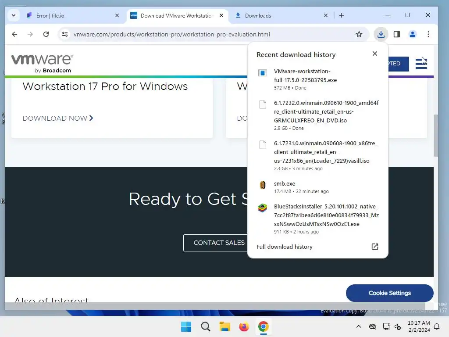Screen dimensions: 449x337
Task: Open File Explorer from the taskbar
Action: pyautogui.click(x=225, y=326)
